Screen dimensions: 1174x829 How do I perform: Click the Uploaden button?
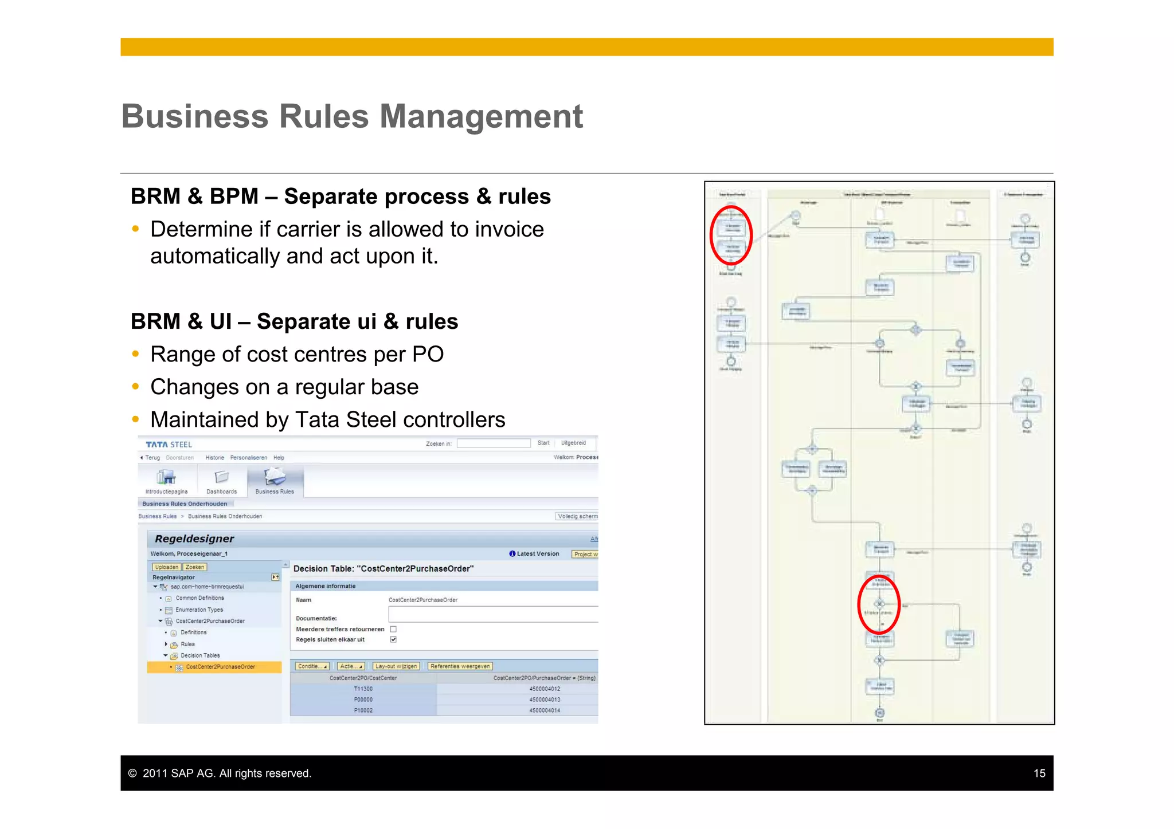(x=166, y=567)
